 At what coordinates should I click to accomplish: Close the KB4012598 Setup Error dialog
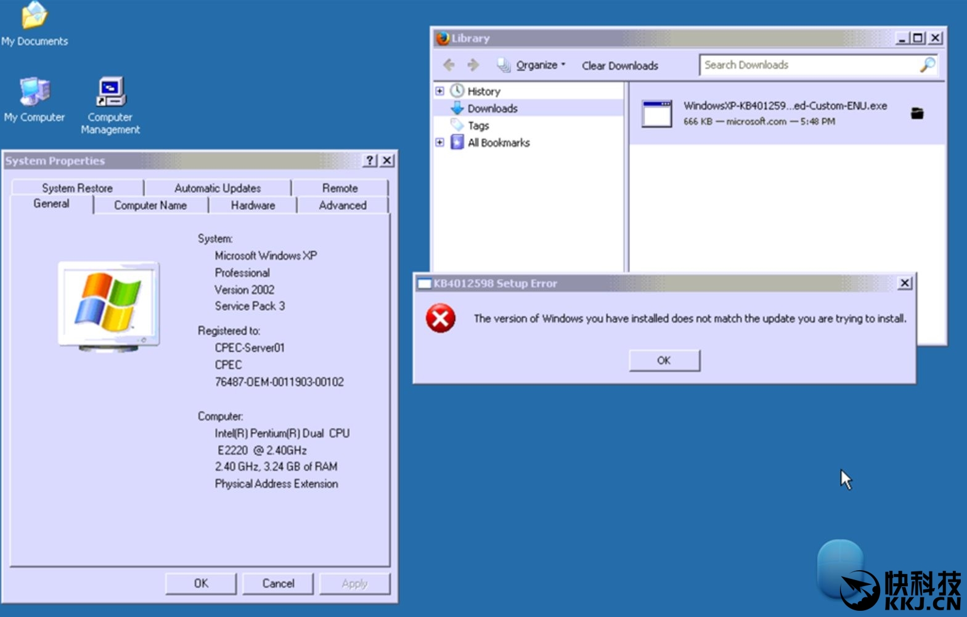coord(905,283)
